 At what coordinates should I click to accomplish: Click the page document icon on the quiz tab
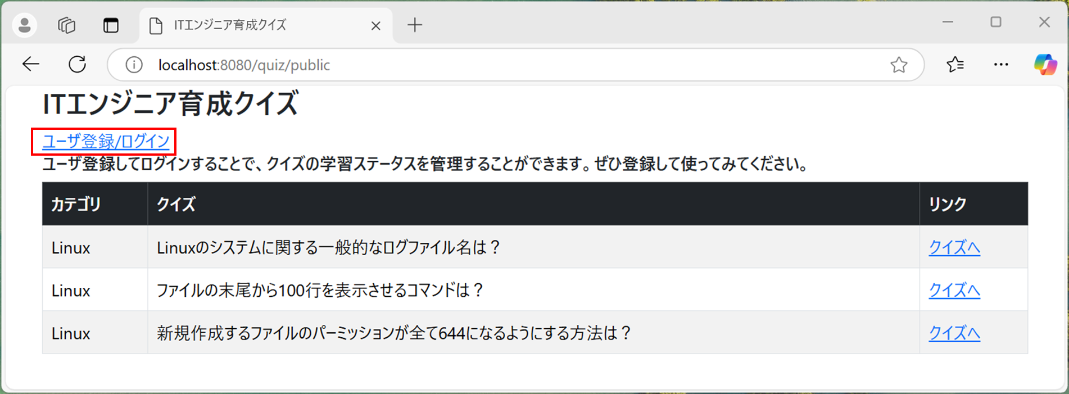[156, 25]
